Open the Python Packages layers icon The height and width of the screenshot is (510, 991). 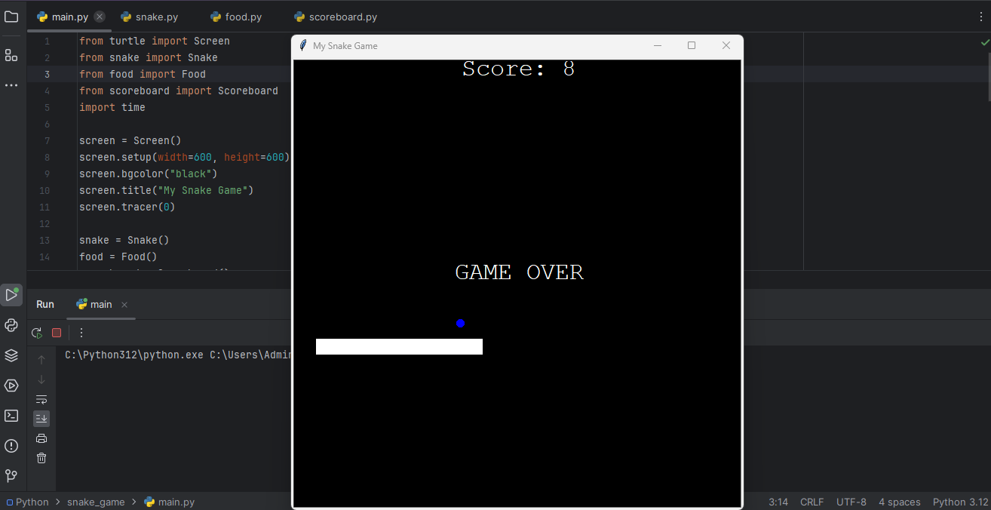tap(11, 355)
